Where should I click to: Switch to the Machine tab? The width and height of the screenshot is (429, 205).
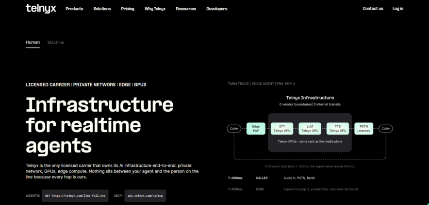(x=56, y=43)
